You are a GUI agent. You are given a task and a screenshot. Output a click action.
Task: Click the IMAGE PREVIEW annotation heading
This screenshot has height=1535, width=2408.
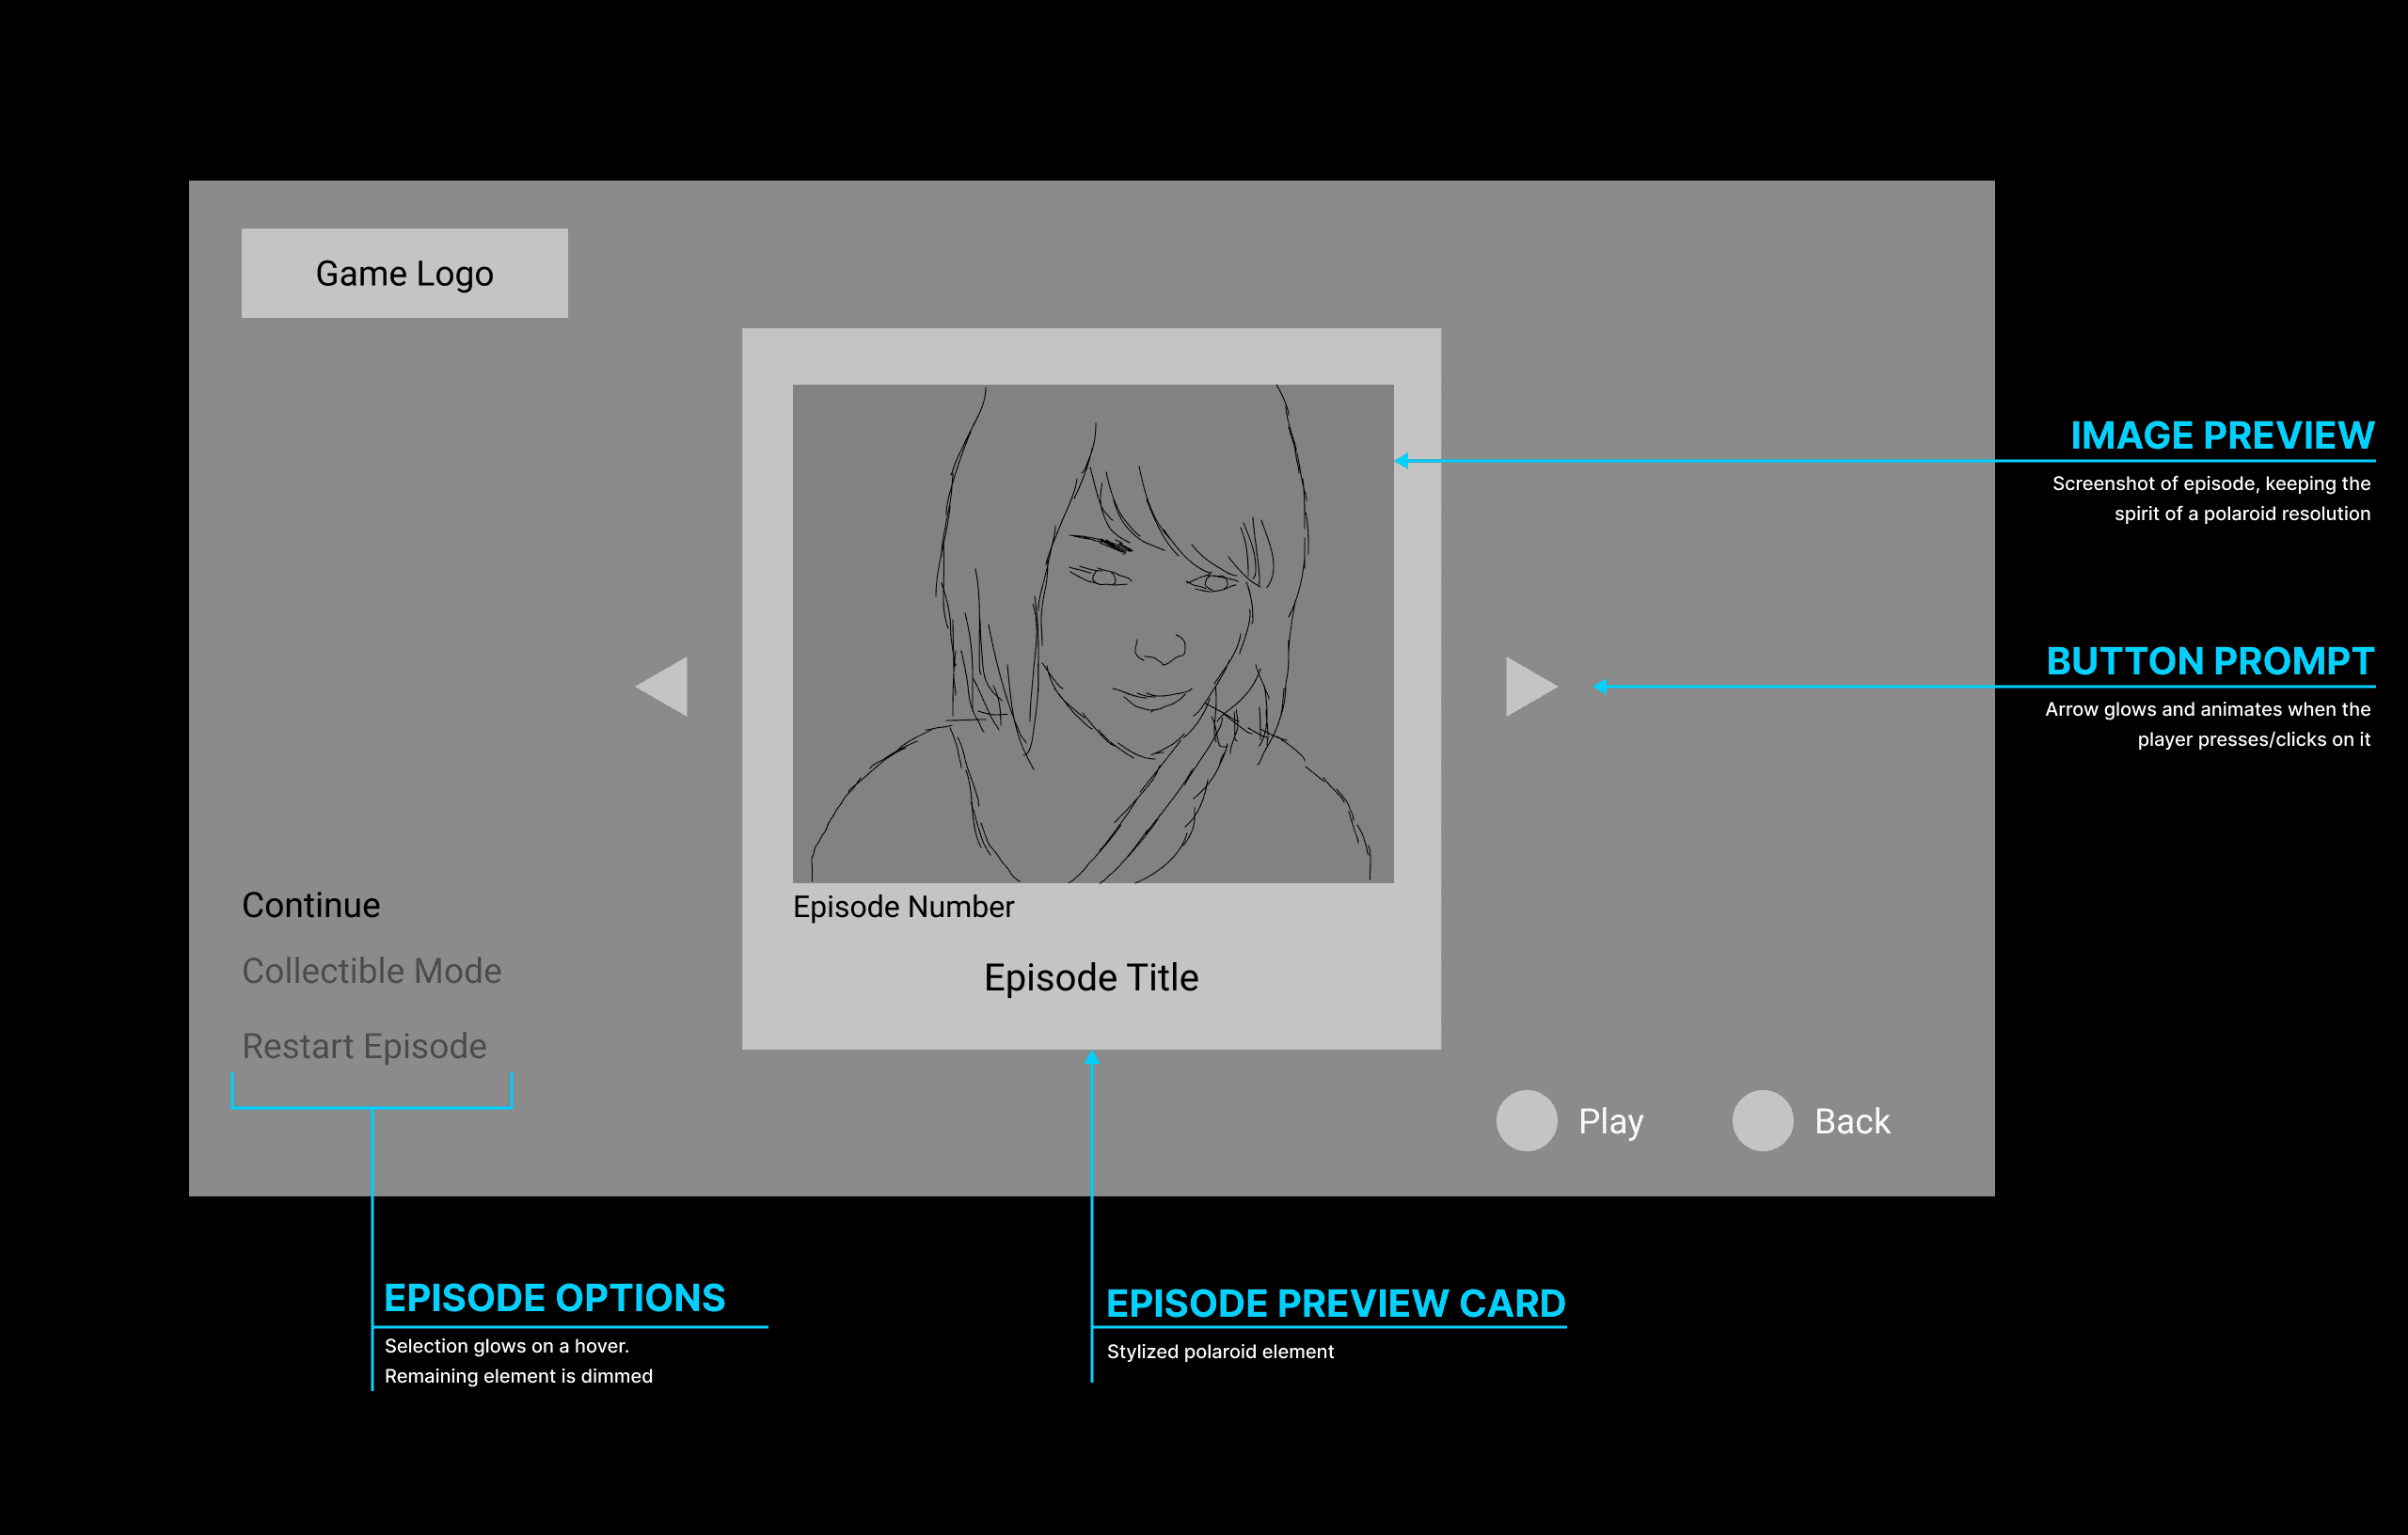point(2221,436)
